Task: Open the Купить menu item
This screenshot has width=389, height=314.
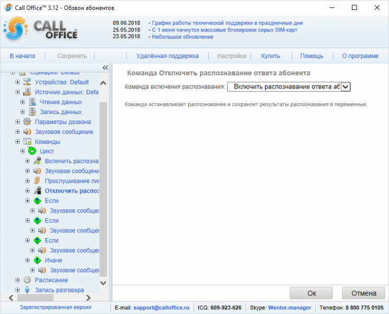Action: coord(270,56)
